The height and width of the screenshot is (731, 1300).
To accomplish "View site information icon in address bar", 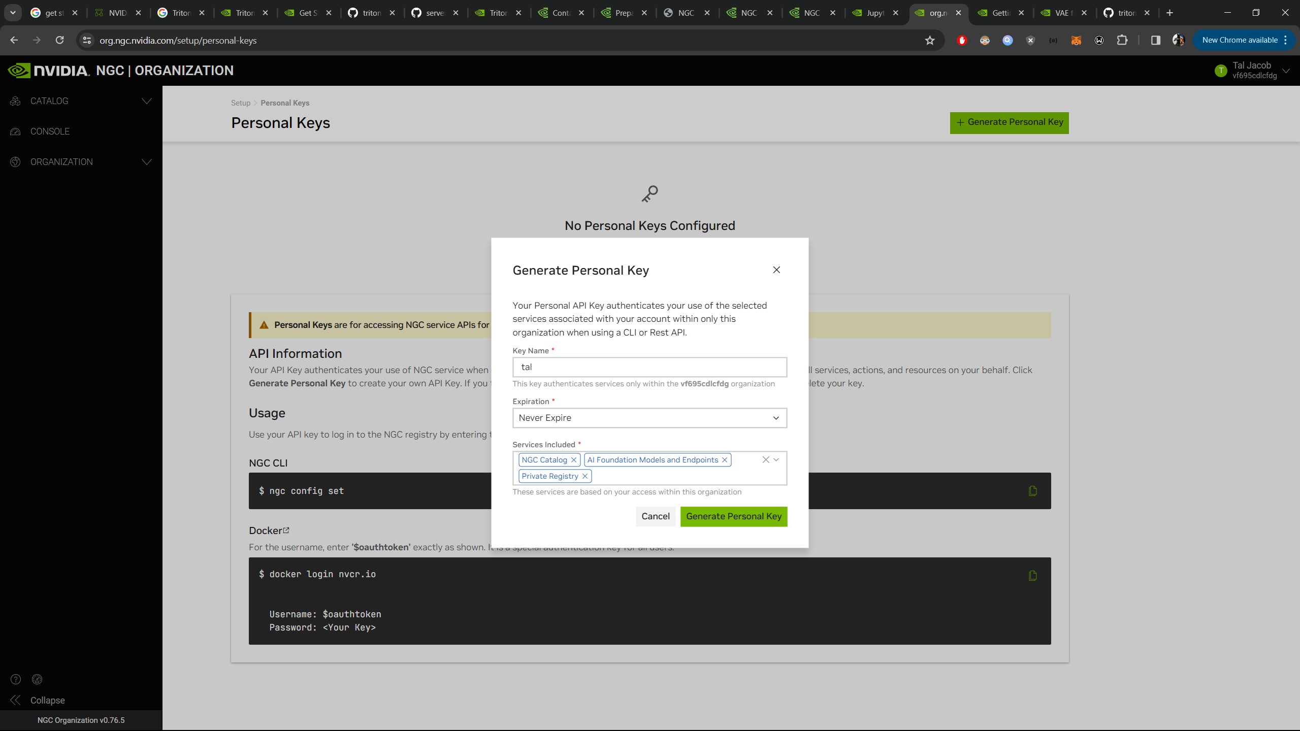I will 87,40.
